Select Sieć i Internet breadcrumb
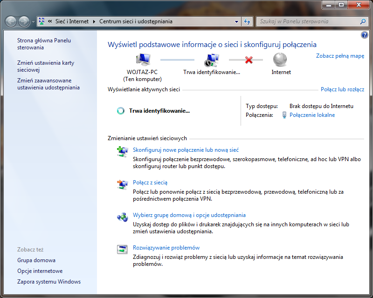 pyautogui.click(x=72, y=21)
